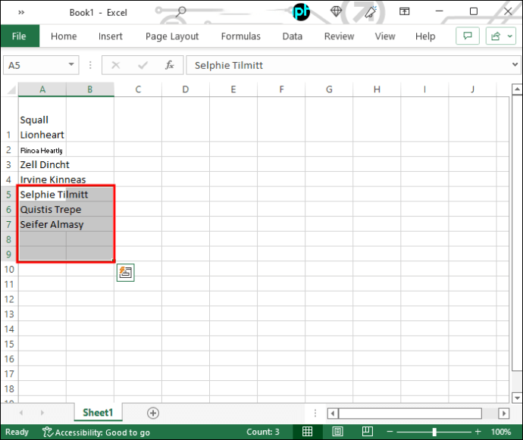Viewport: 523px width, 440px height.
Task: Select column A header
Action: (42, 89)
